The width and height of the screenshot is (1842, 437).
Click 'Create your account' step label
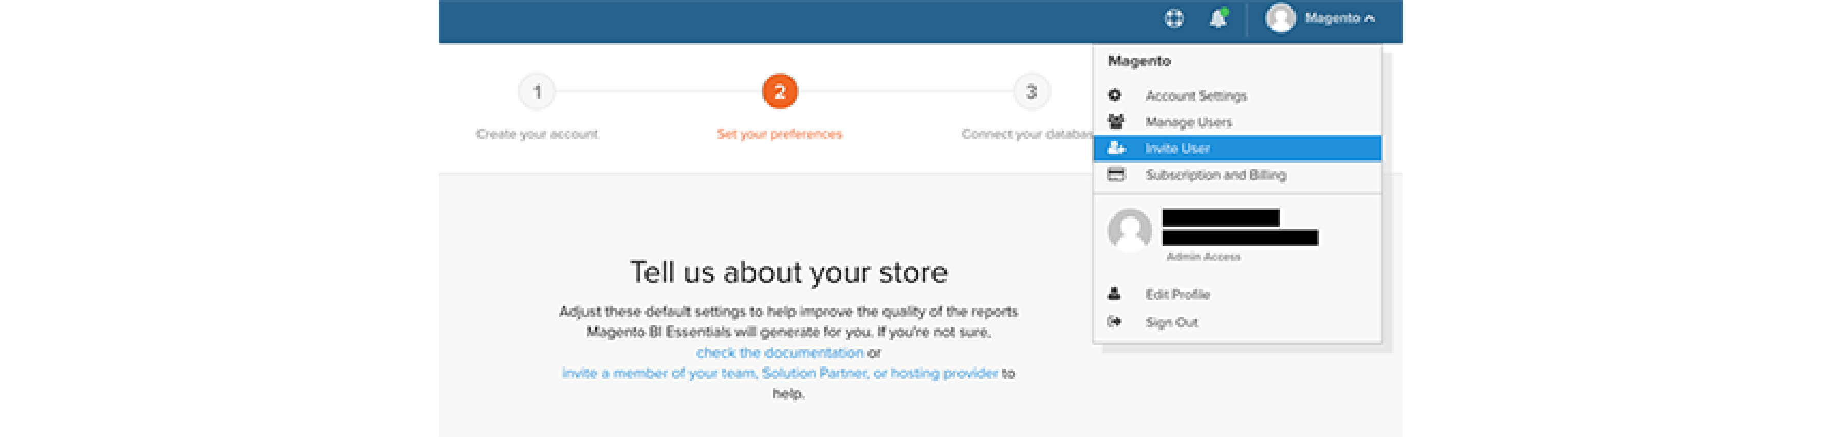pos(536,134)
